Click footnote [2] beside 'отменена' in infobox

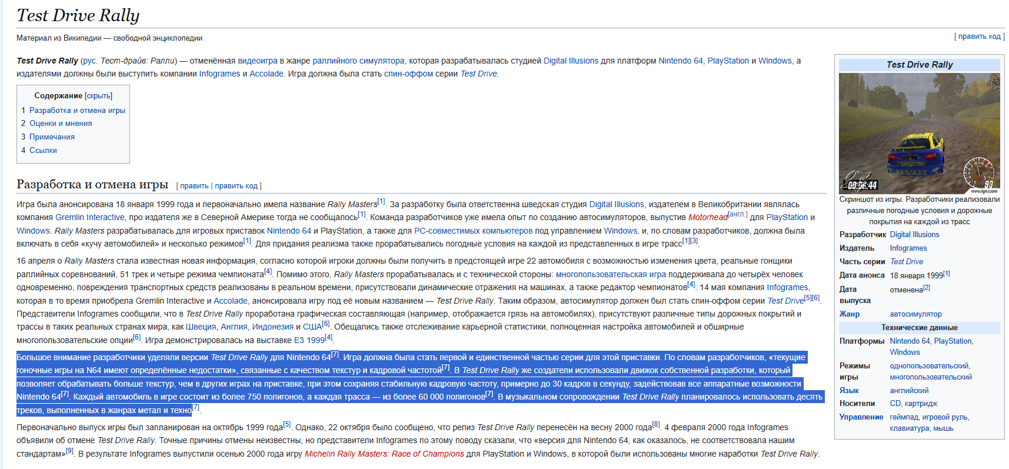coord(927,287)
